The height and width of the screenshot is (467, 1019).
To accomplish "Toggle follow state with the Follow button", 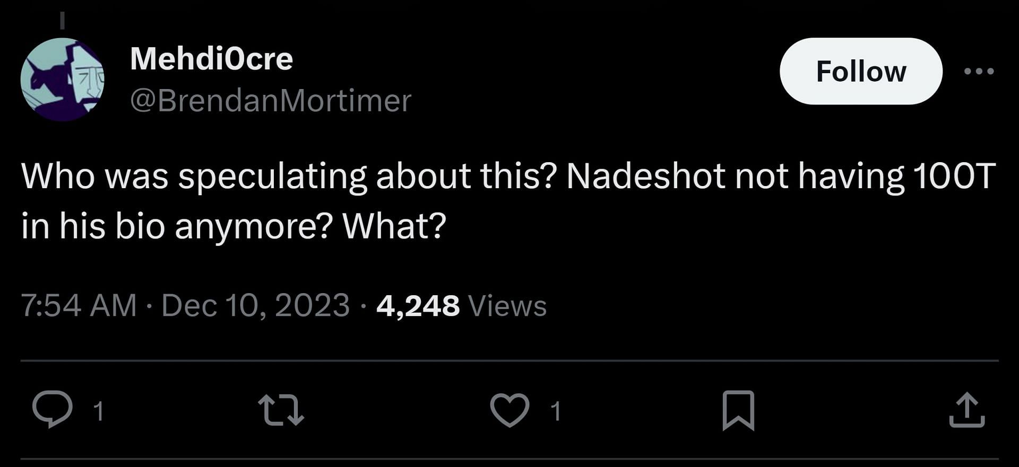I will [861, 72].
